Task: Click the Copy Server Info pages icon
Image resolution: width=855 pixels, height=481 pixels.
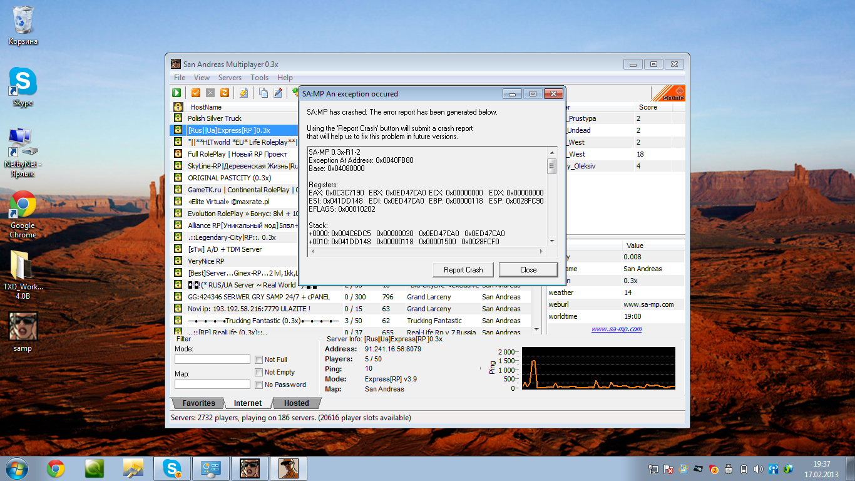Action: tap(264, 93)
